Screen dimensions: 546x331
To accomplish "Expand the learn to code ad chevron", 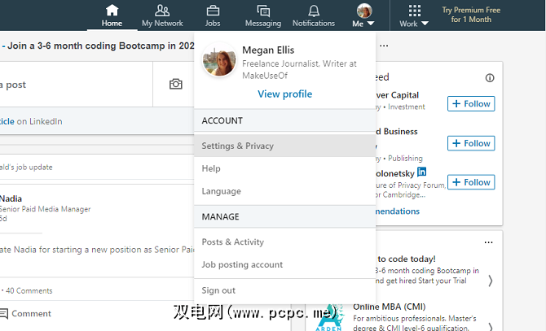I will [491, 281].
